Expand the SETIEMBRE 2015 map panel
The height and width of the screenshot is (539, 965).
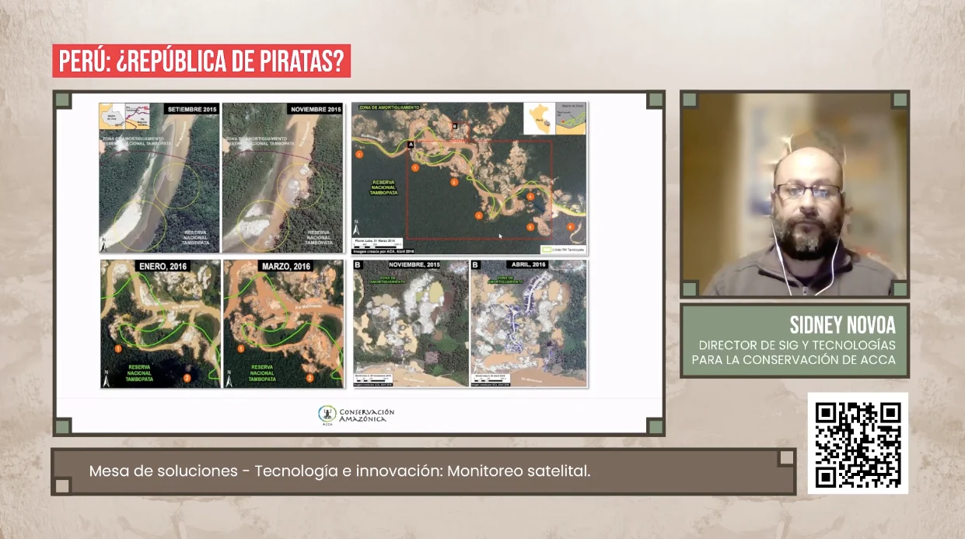[158, 178]
